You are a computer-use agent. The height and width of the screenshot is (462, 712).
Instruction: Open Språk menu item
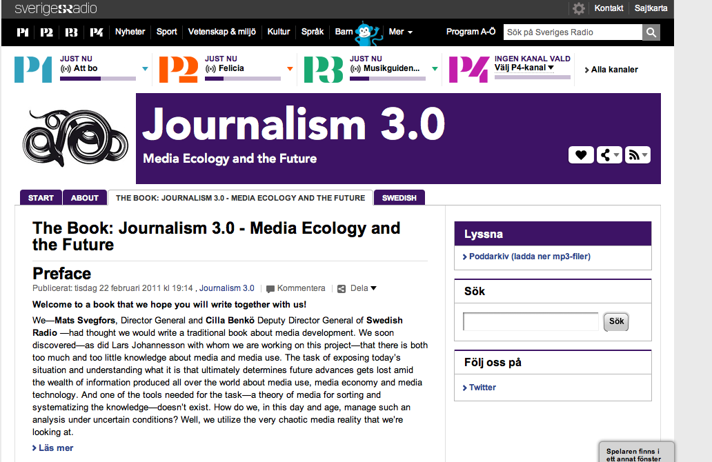point(313,32)
